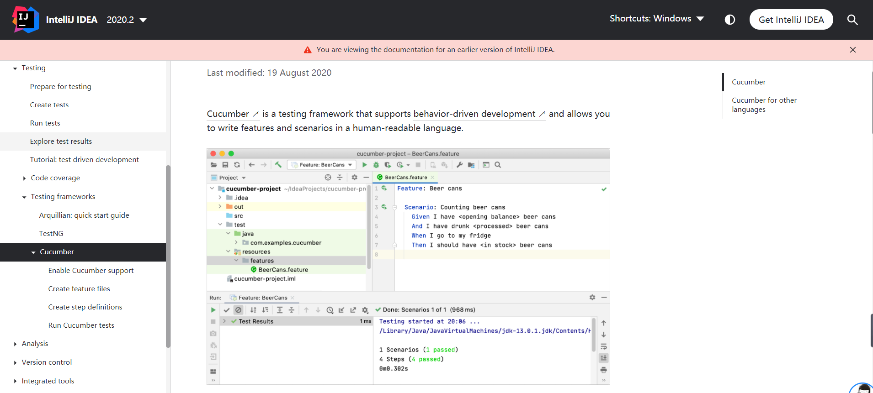
Task: Go to Run Cucumber tests page
Action: coord(81,325)
